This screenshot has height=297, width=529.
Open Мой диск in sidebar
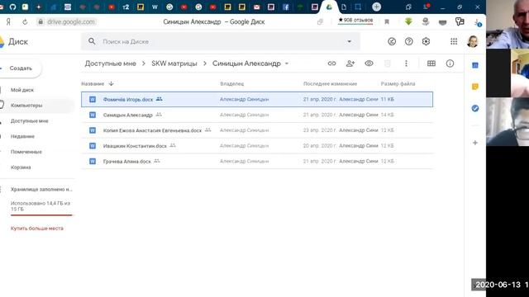click(22, 90)
